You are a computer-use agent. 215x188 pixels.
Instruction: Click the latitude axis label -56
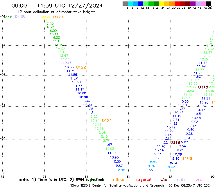(x=3, y=106)
